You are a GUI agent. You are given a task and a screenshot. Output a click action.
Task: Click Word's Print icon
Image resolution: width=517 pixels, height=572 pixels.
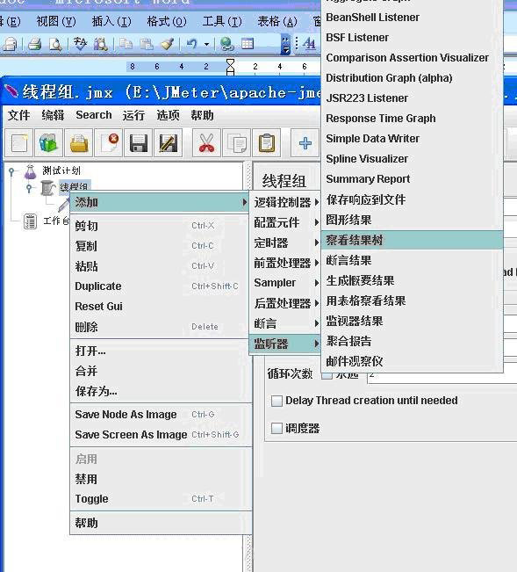pos(35,44)
